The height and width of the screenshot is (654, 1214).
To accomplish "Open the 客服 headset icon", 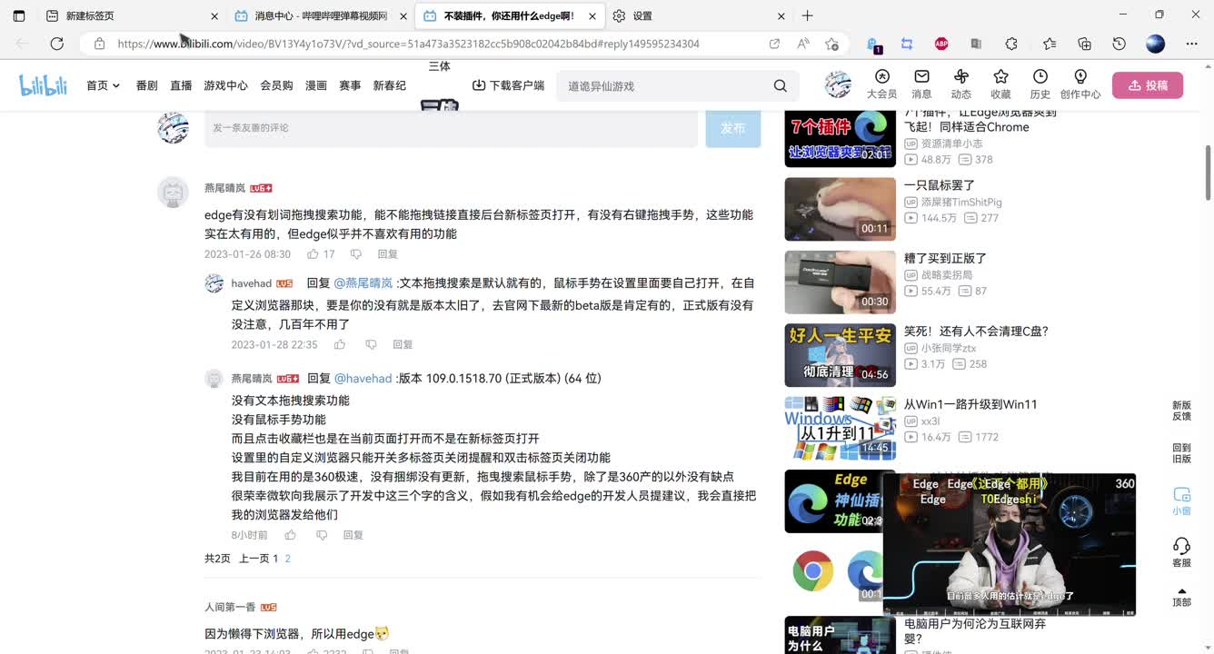I will point(1181,552).
